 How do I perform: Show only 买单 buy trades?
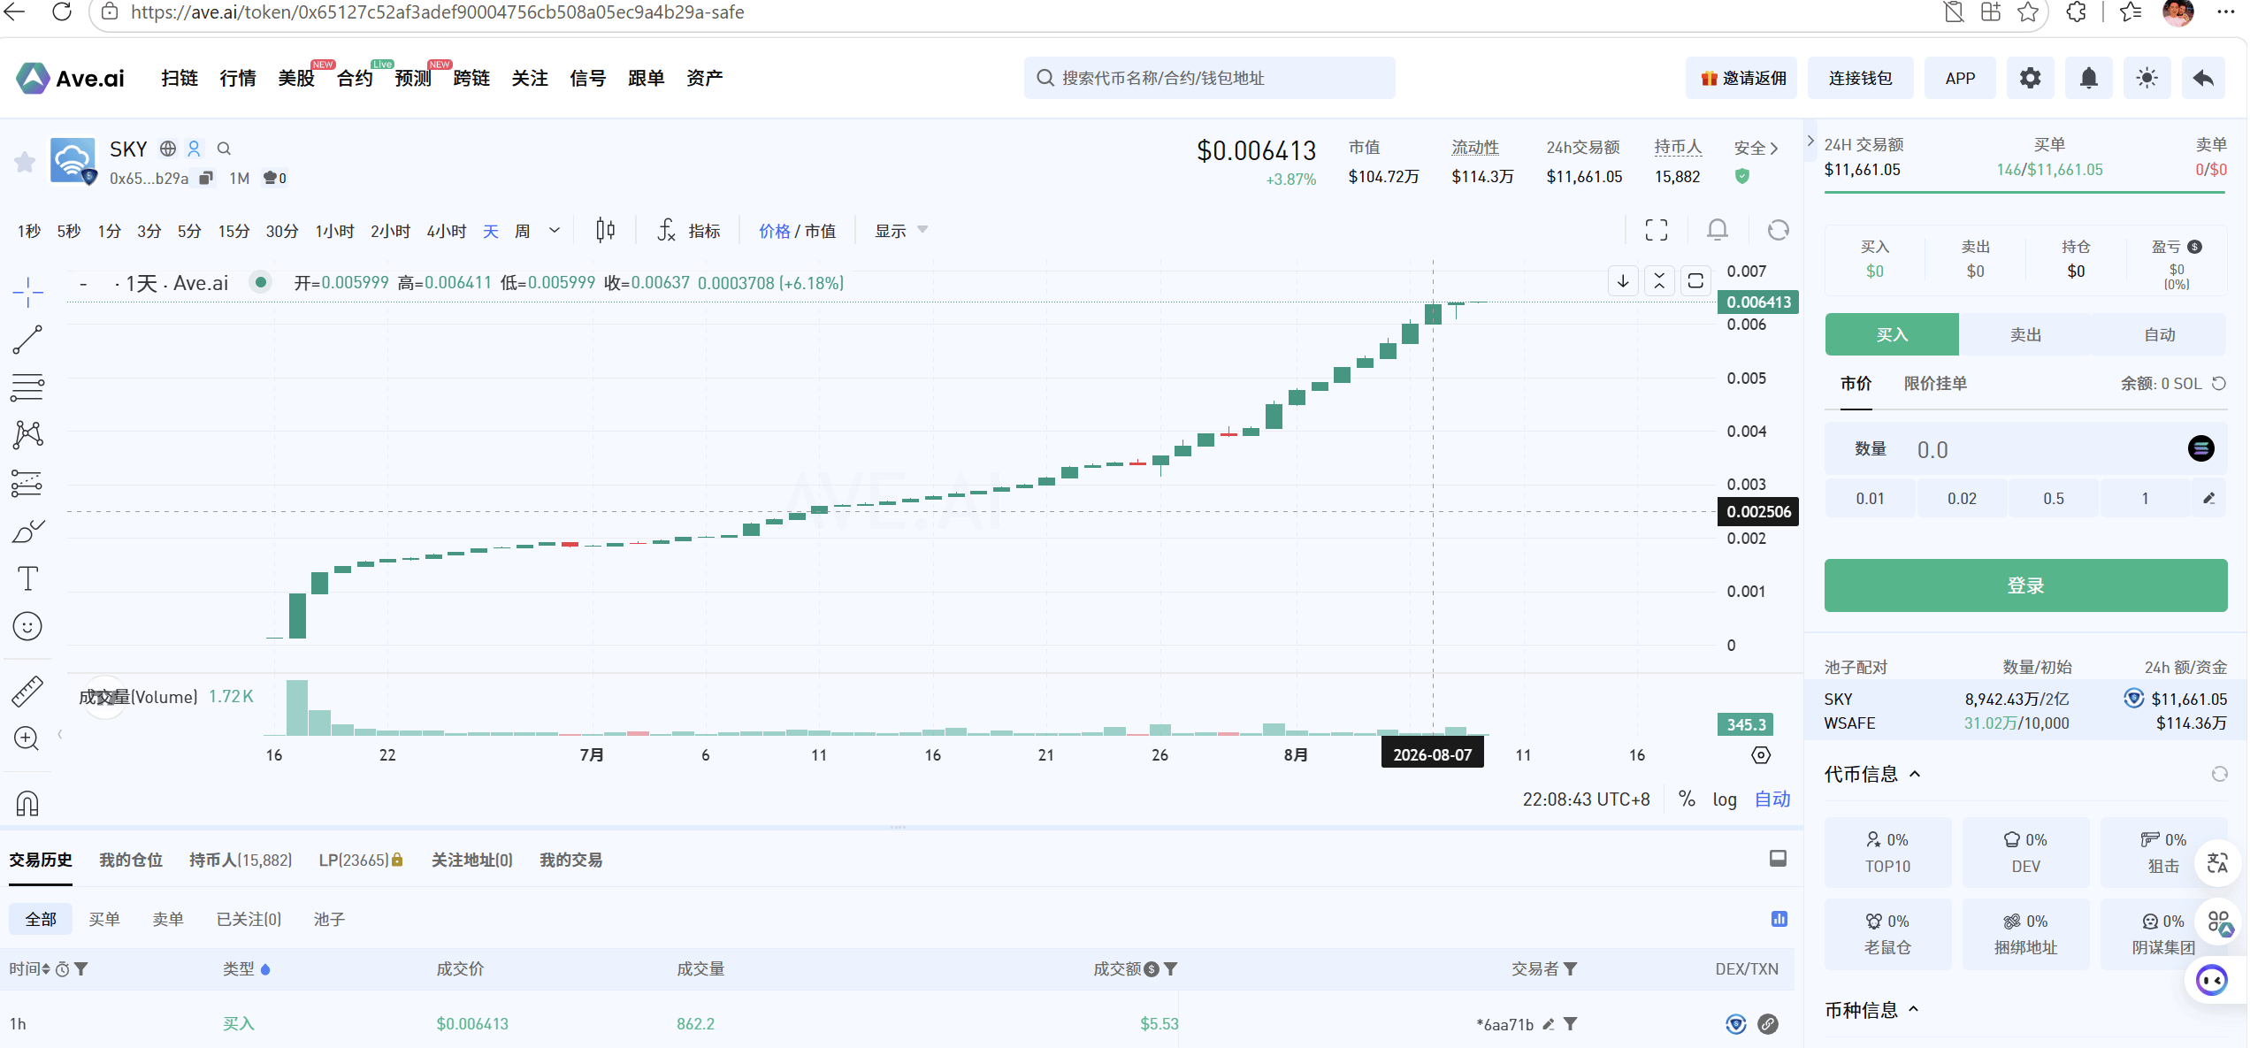[104, 919]
